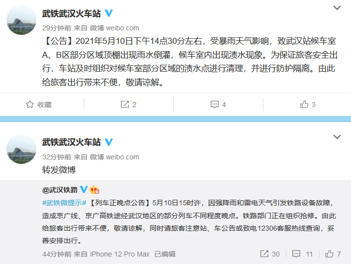Click the 微博 weibo.com source on second post

[x=115, y=157]
